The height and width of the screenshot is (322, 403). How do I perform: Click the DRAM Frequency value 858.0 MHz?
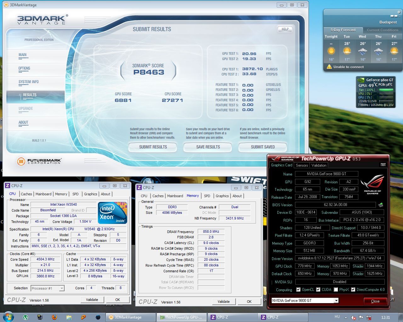(x=211, y=231)
